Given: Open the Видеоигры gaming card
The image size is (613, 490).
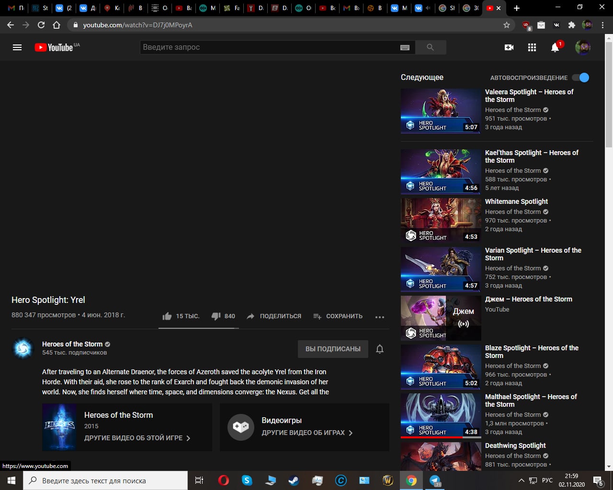Looking at the screenshot, I should click(304, 427).
